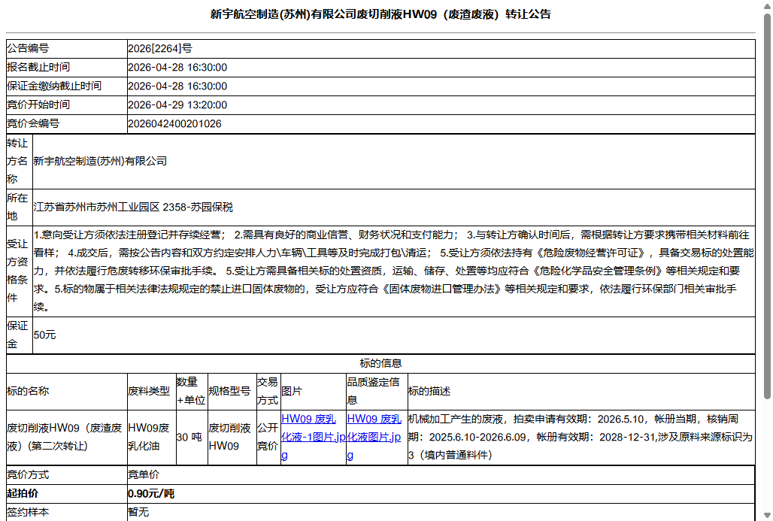This screenshot has height=521, width=773.
Task: Click the 公开竞价 transaction mode cell
Action: coord(268,438)
